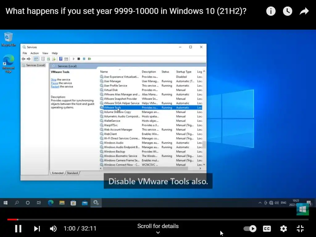Open the Recycle Bin desktop icon
This screenshot has width=316, height=237.
(8, 39)
